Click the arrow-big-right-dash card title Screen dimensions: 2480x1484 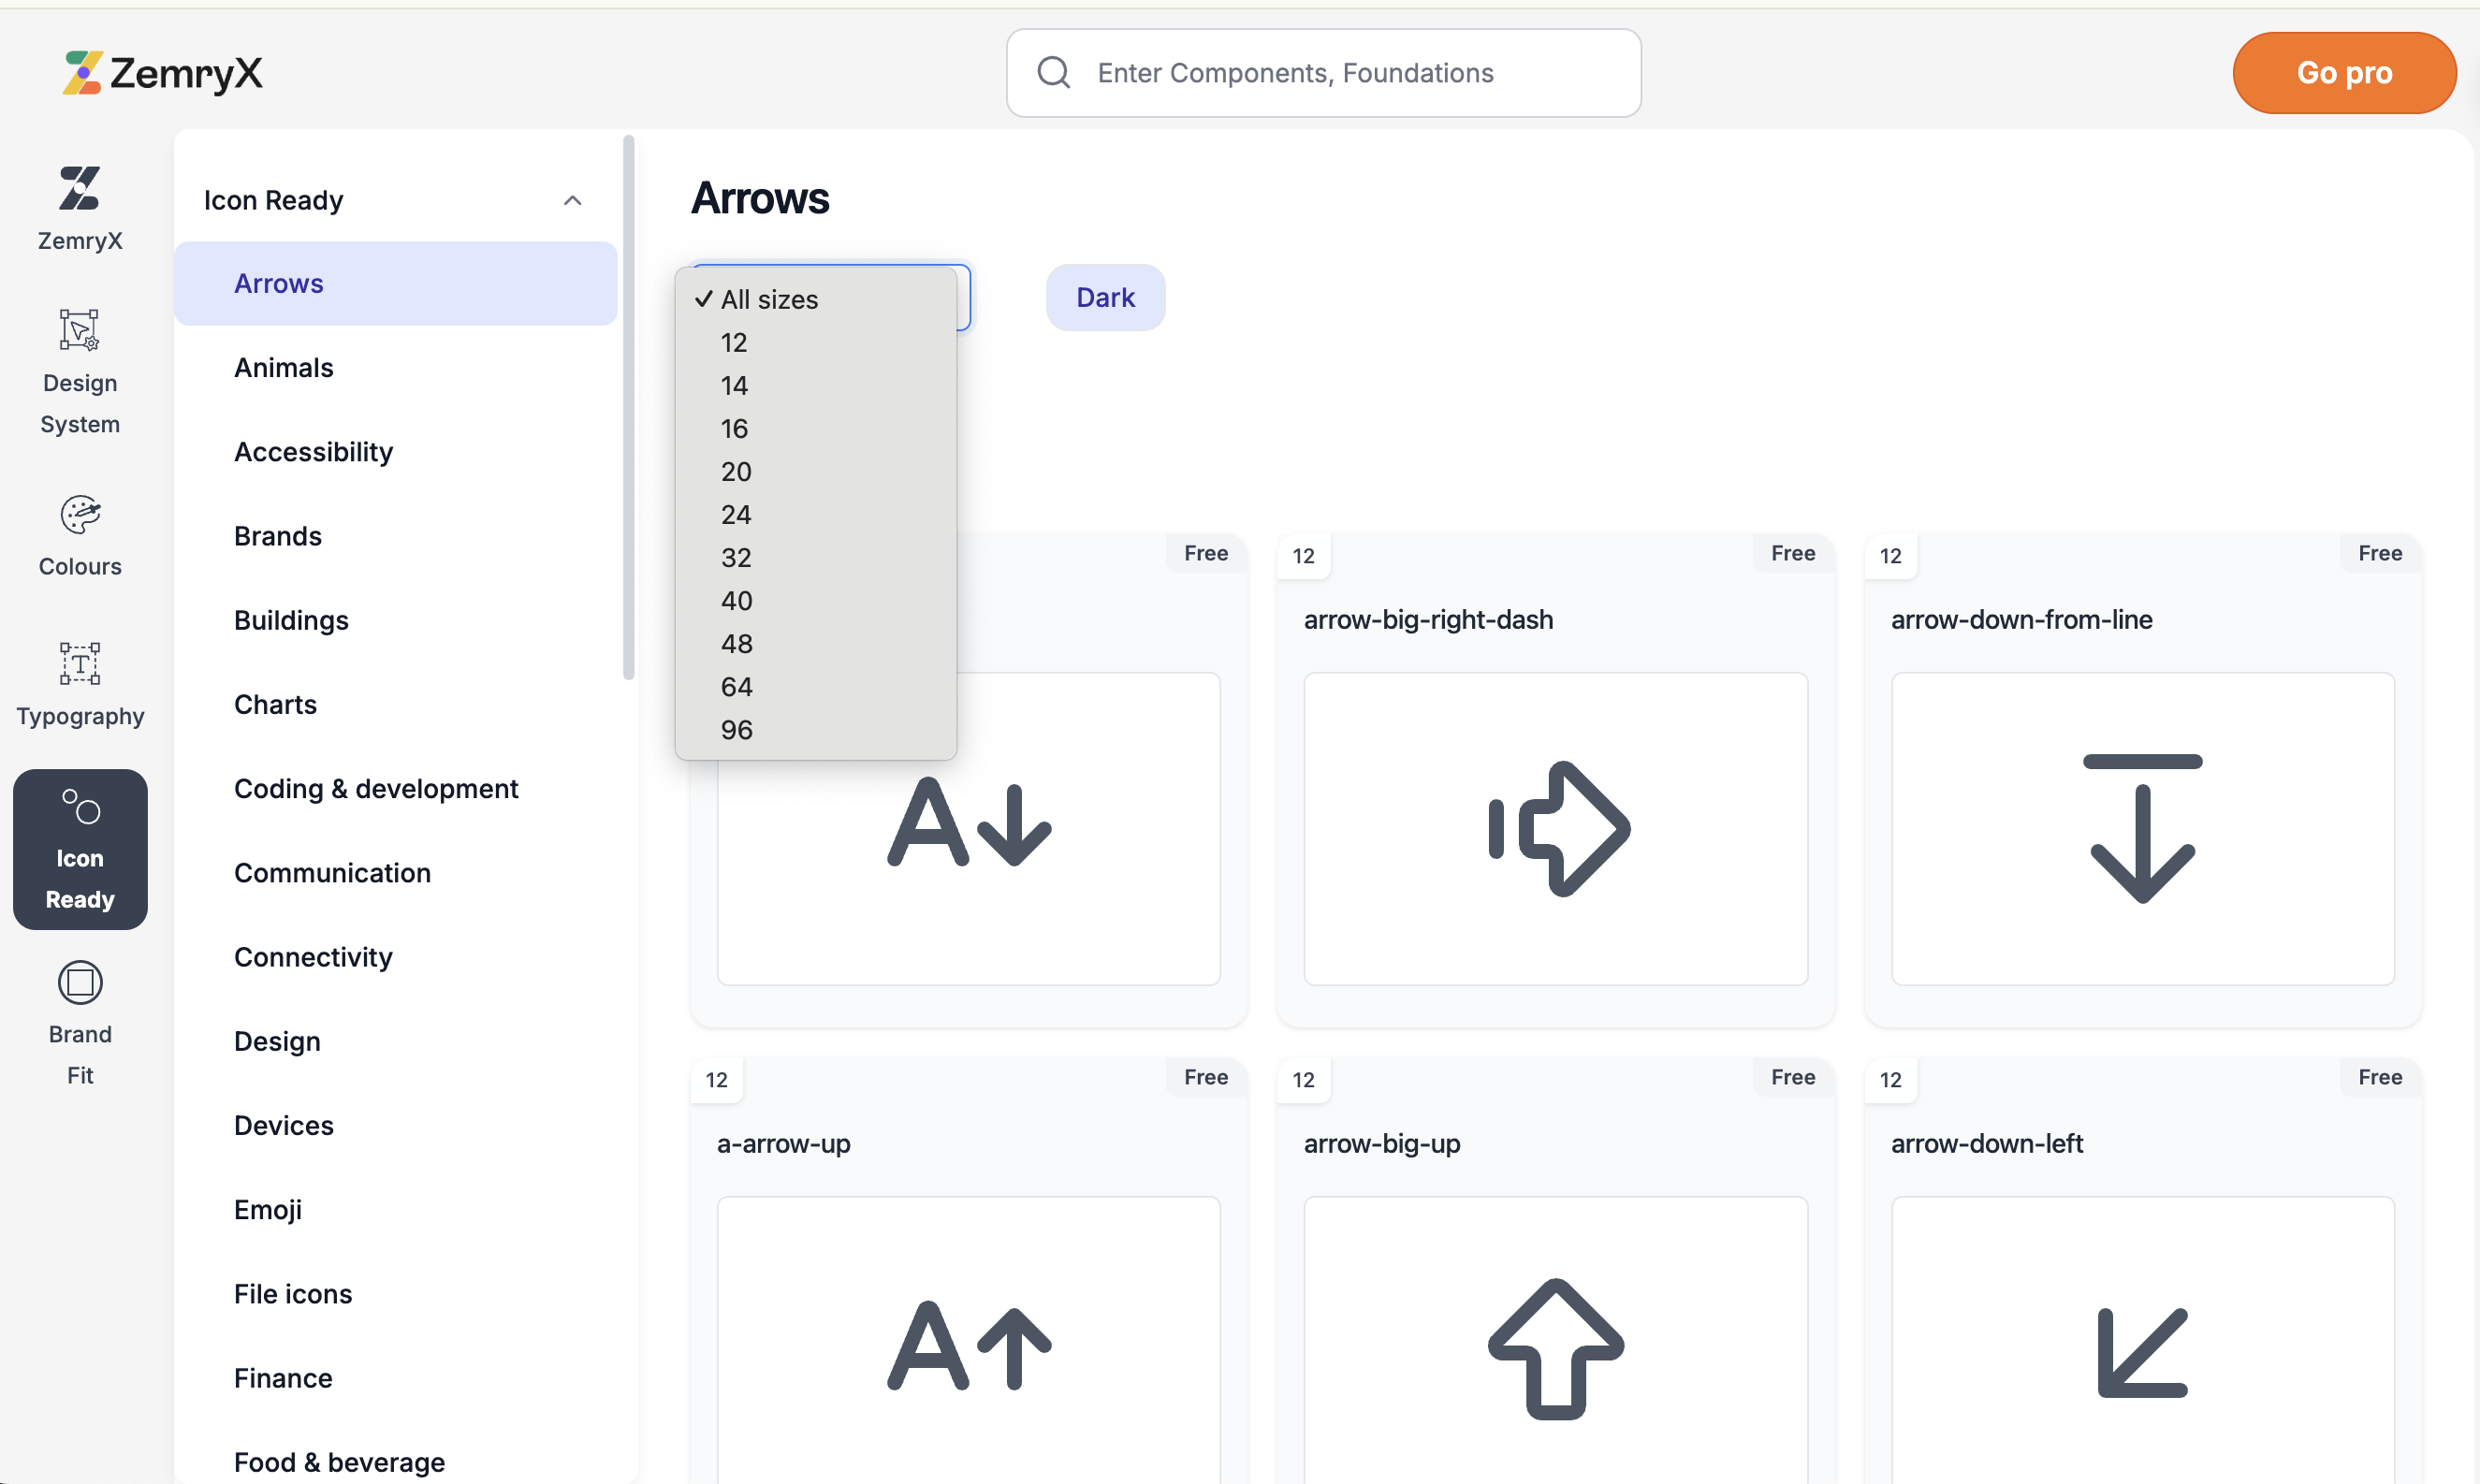click(x=1428, y=619)
